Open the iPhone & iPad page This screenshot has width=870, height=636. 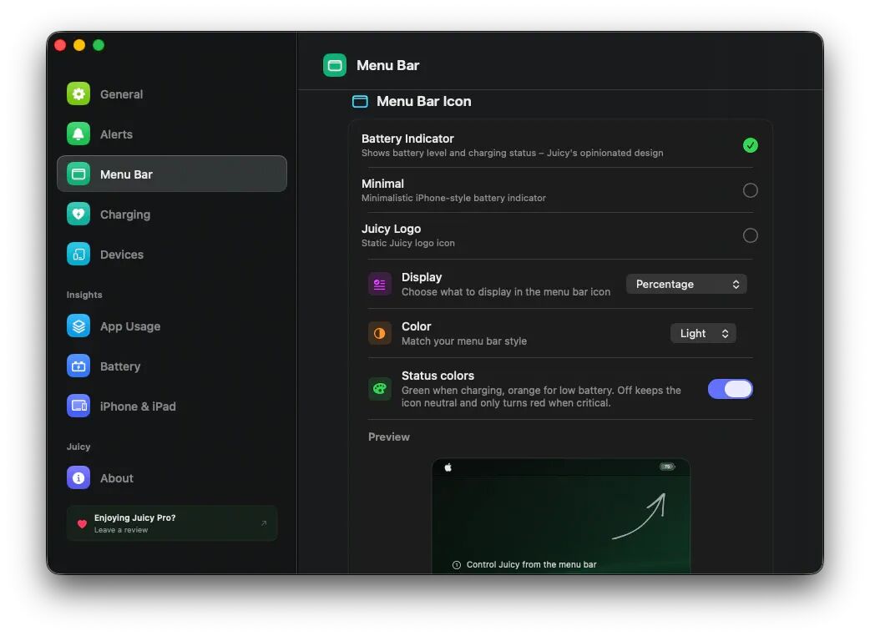(x=172, y=406)
